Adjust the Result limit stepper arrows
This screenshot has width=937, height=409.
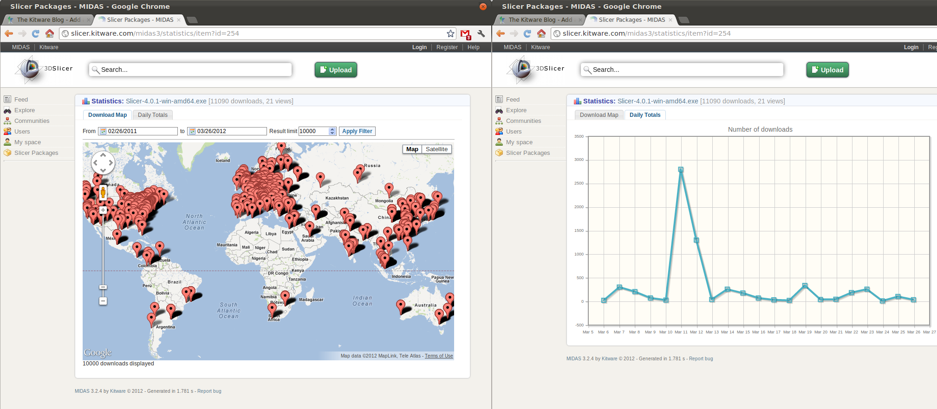click(332, 131)
